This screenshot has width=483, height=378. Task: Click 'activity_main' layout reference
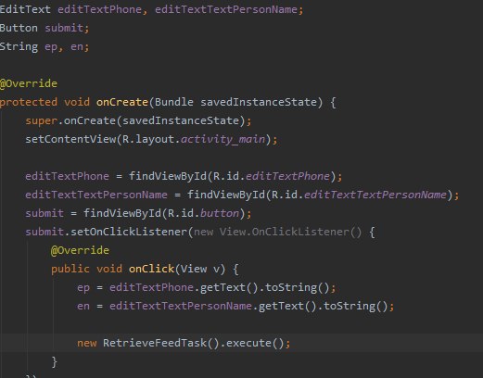[x=222, y=139]
